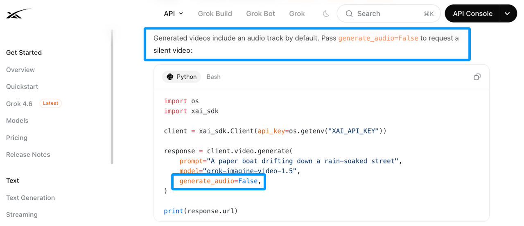Go to Grok Build tab
Screen dimensions: 524x226
point(215,14)
